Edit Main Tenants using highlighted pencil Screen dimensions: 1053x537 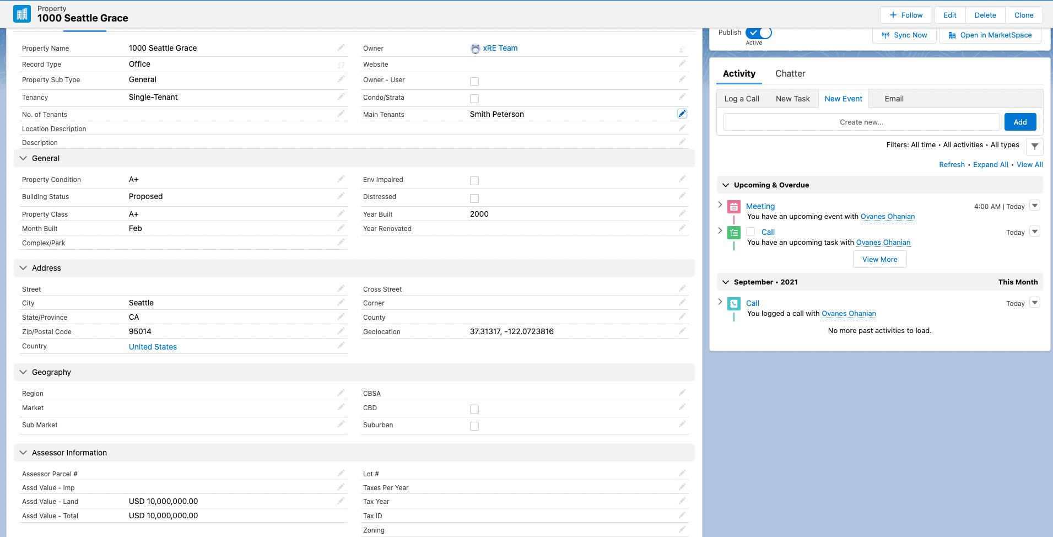coord(682,114)
